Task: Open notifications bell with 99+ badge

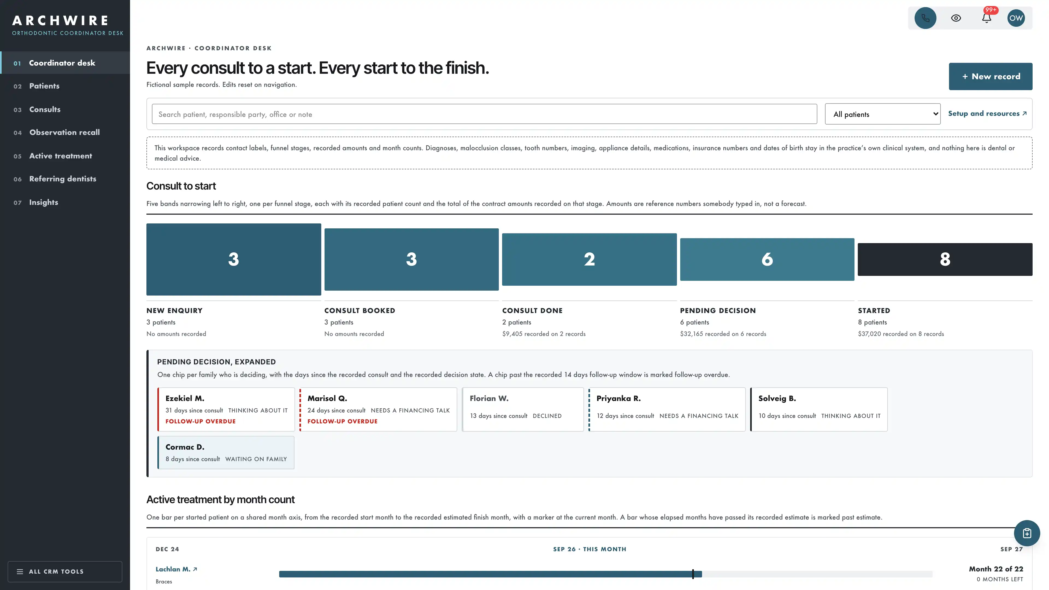Action: pos(986,18)
